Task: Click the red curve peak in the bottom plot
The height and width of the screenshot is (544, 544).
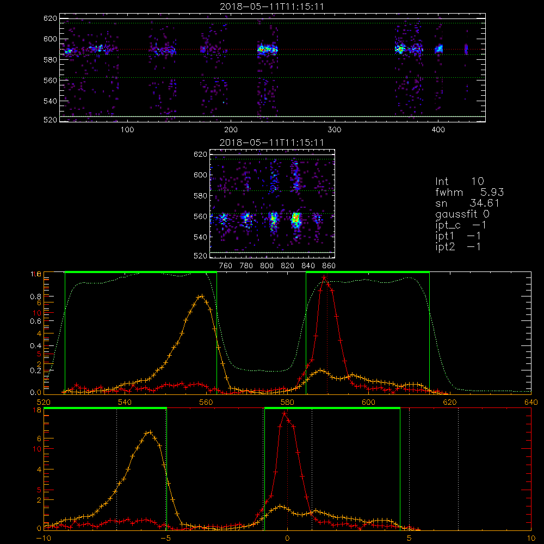Action: point(285,413)
